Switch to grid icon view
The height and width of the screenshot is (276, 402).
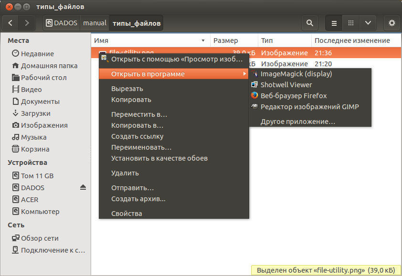(x=351, y=23)
